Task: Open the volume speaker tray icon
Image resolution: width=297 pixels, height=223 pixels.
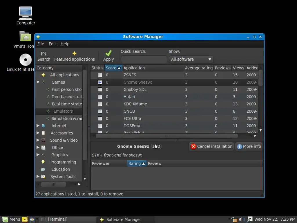Action: coord(242,220)
